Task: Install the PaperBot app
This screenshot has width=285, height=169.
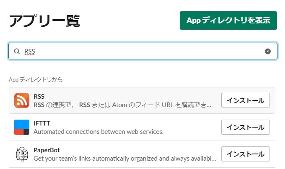Action: (245, 154)
